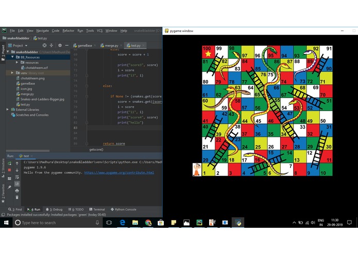
Task: Click the trash Clear All icon
Action: [x=17, y=197]
